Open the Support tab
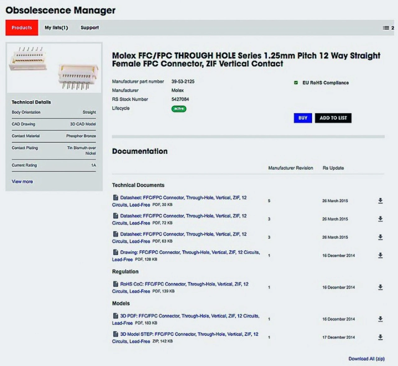The height and width of the screenshot is (366, 398). point(90,28)
